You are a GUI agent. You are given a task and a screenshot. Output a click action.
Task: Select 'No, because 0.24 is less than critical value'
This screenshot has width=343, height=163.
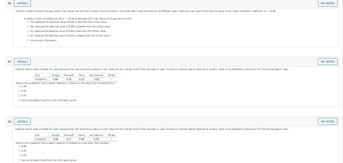coord(28,31)
